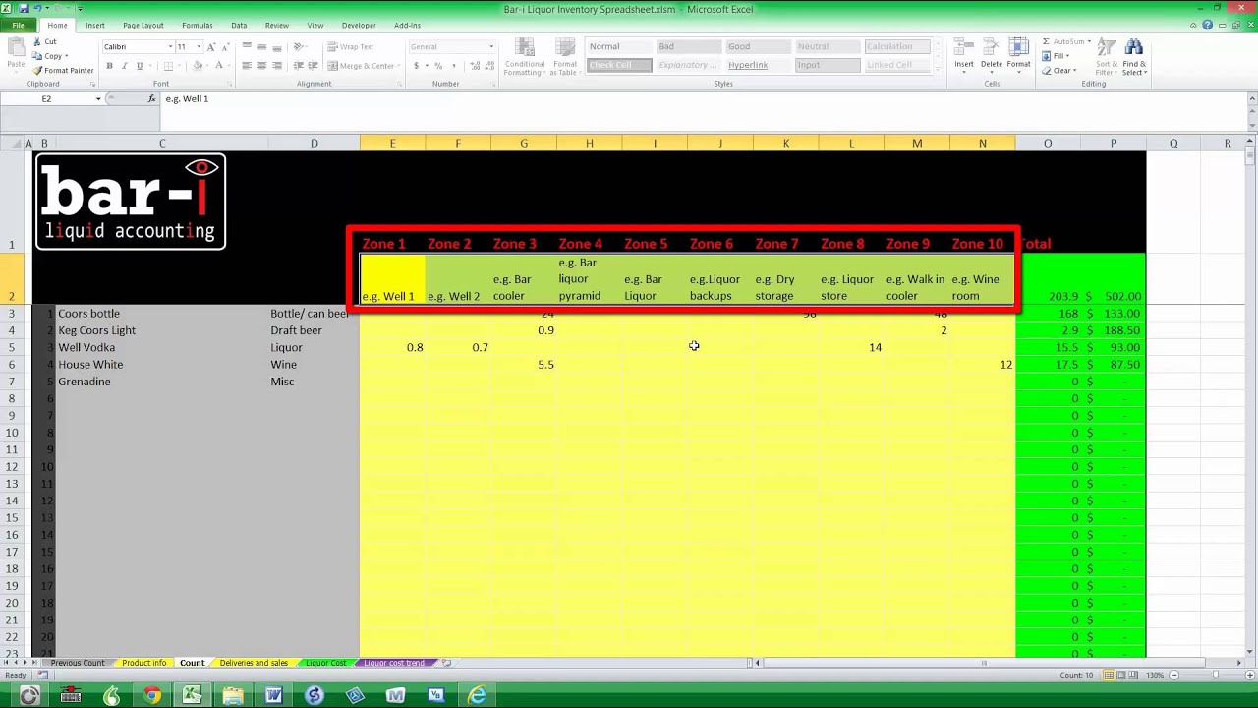Image resolution: width=1258 pixels, height=708 pixels.
Task: Click Find & Select binoculars icon
Action: pyautogui.click(x=1133, y=57)
